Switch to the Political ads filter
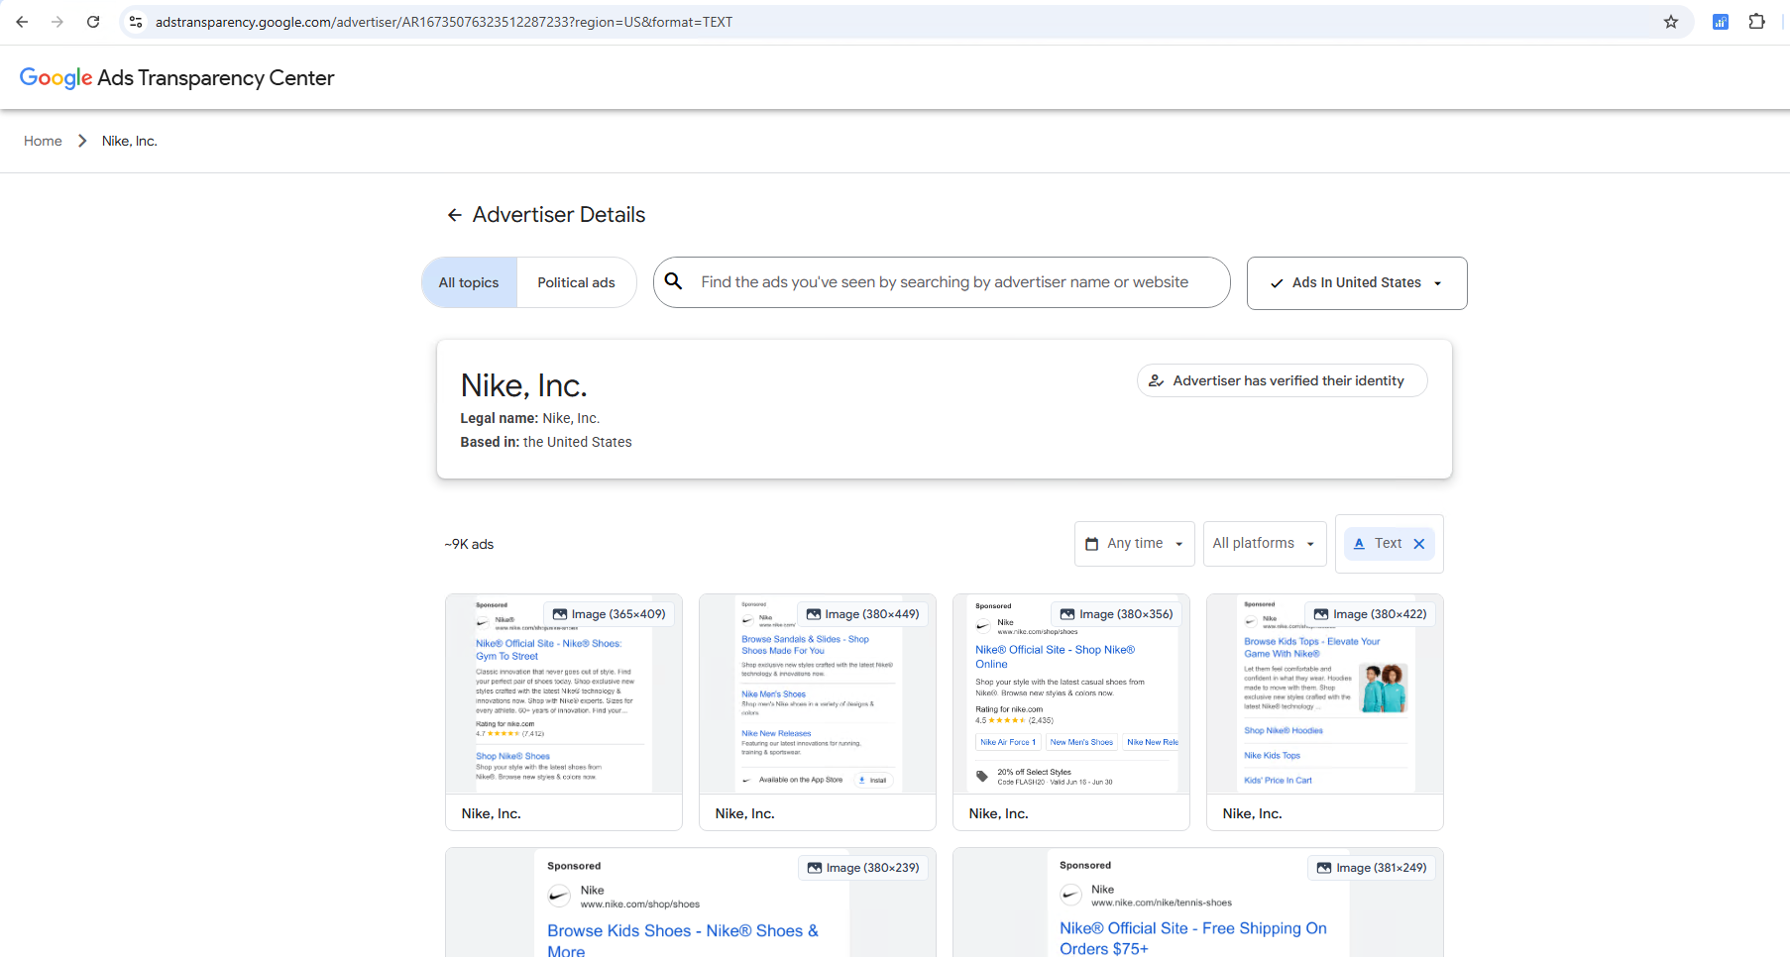This screenshot has height=957, width=1790. [577, 282]
